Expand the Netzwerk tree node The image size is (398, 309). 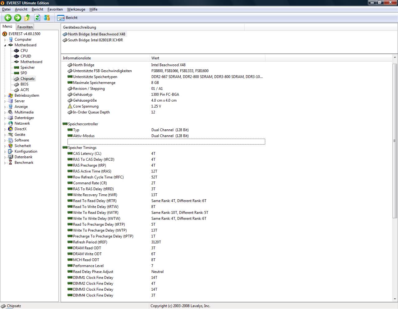5,124
